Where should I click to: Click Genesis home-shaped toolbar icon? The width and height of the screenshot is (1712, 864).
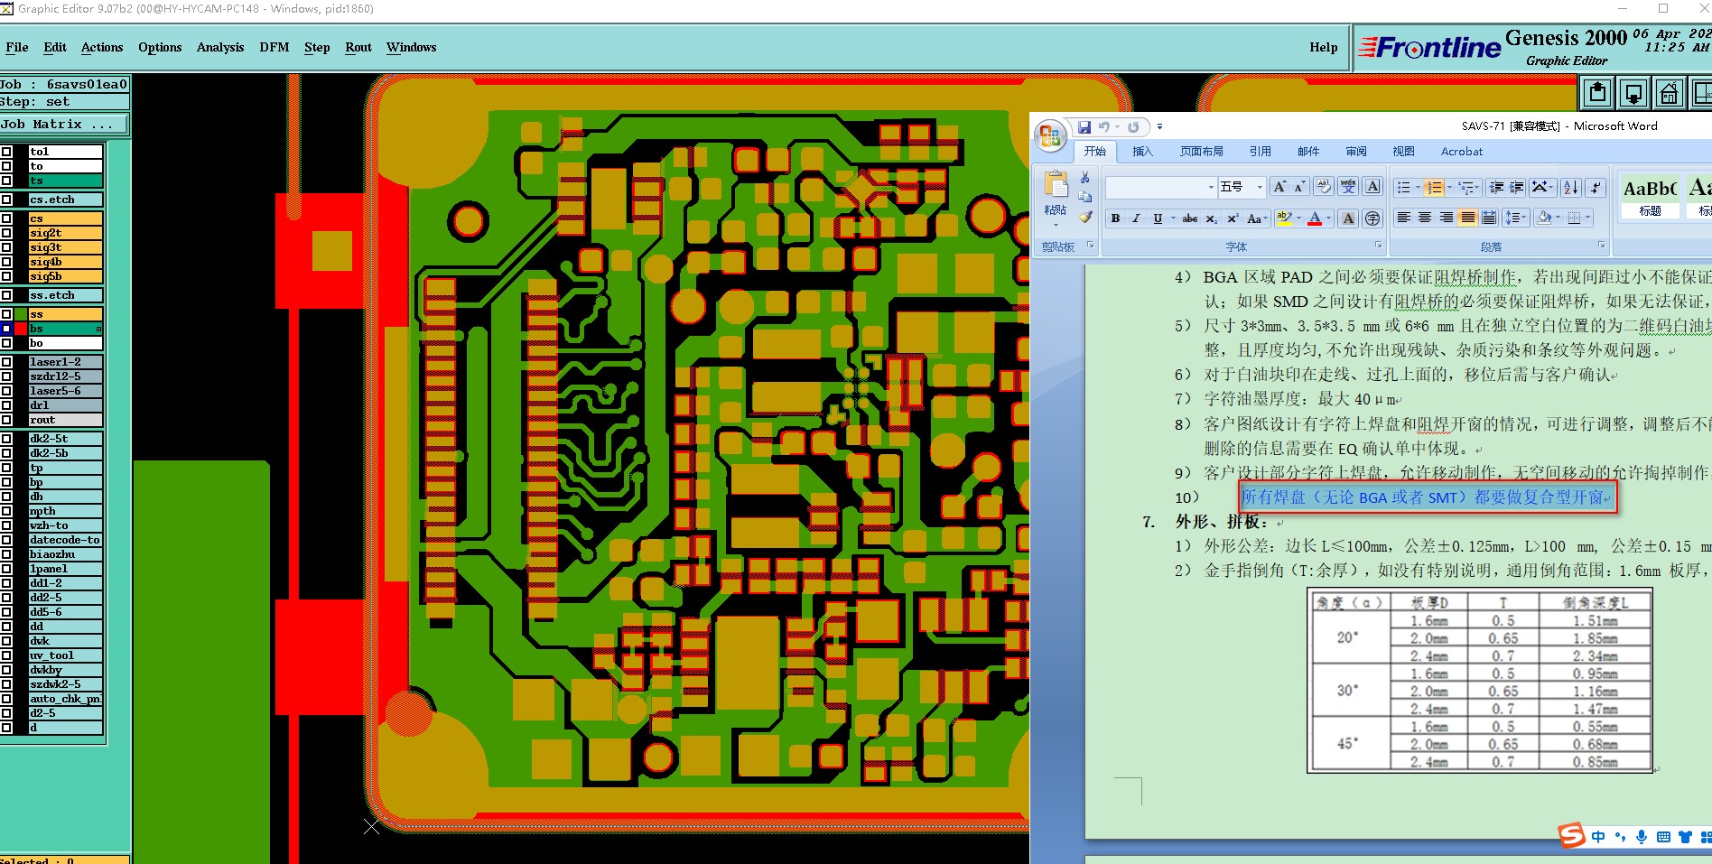pos(1669,92)
